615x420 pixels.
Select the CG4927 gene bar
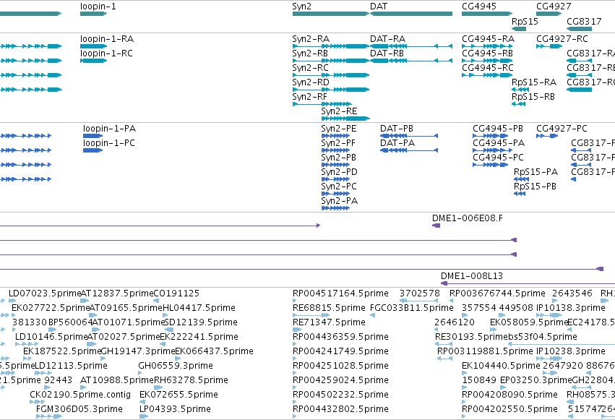[549, 14]
